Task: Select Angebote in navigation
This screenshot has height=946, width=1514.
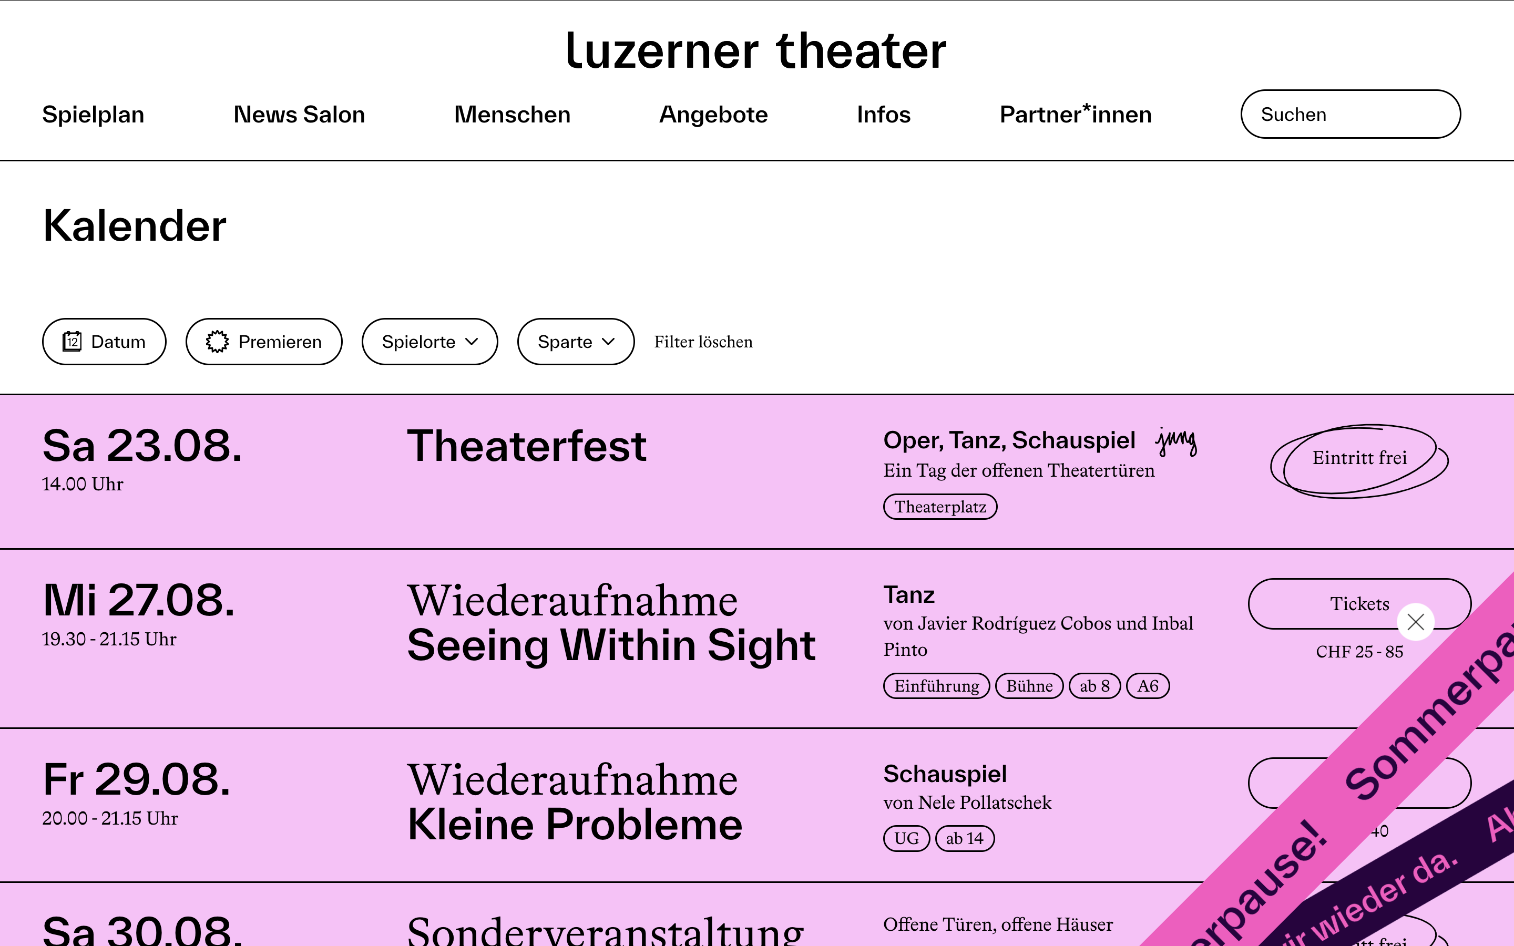Action: (713, 115)
